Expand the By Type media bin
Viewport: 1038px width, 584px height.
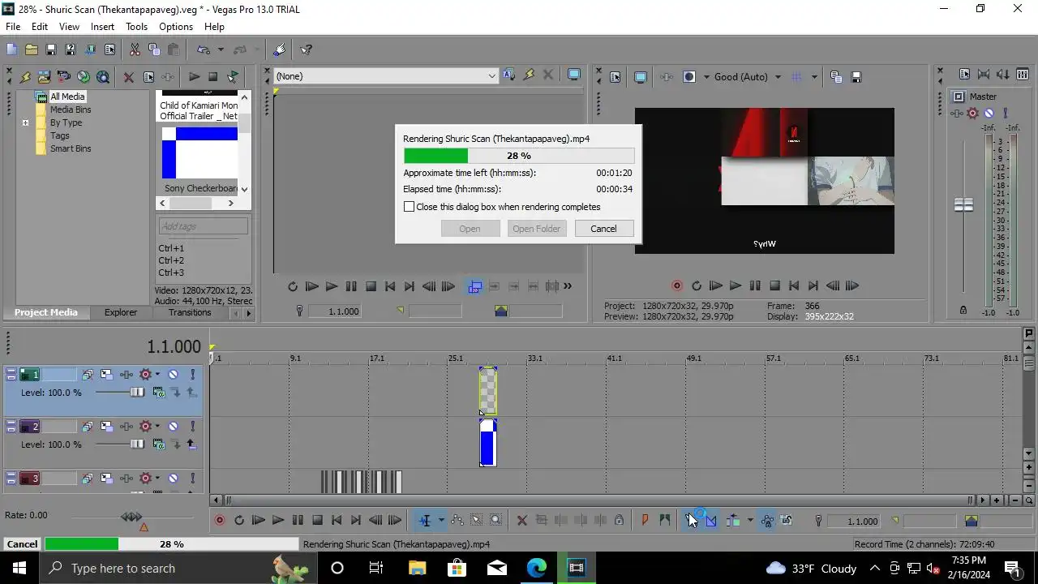coord(25,123)
